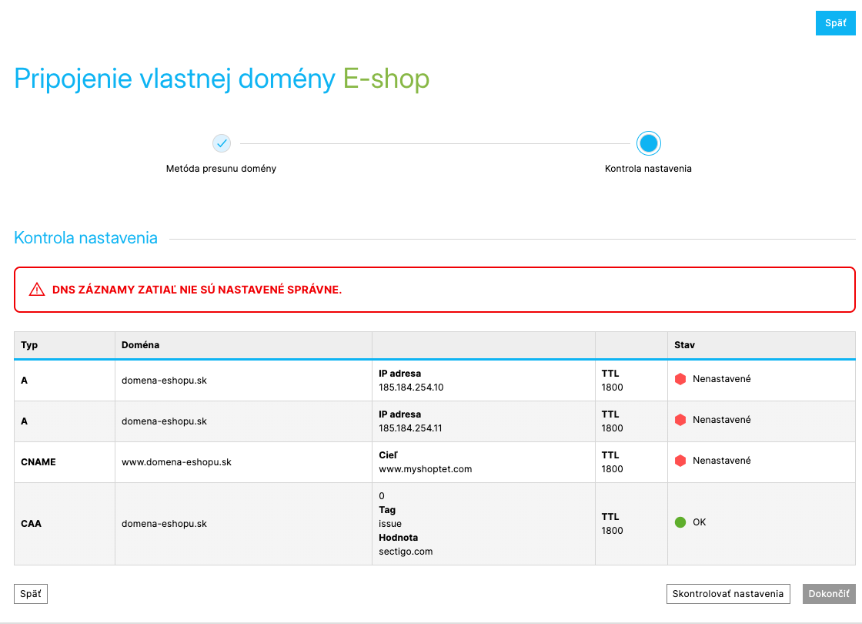Click red status hexagon for CNAME record
862x624 pixels.
pyautogui.click(x=680, y=461)
